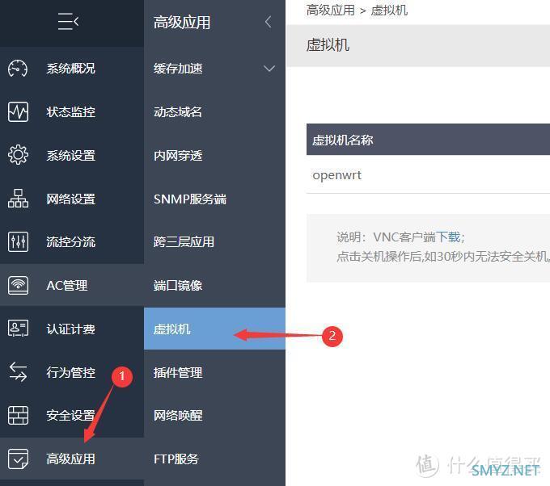Select the openwrt virtual machine row
Image resolution: width=550 pixels, height=486 pixels.
pyautogui.click(x=428, y=174)
